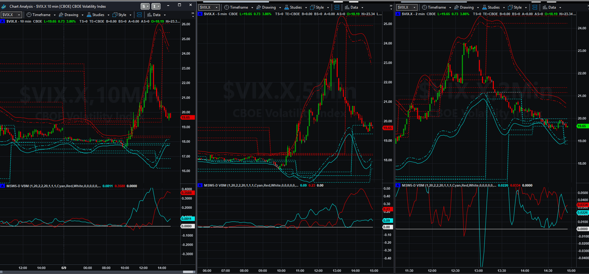Click the blue A badge on 2 min chart

398,14
